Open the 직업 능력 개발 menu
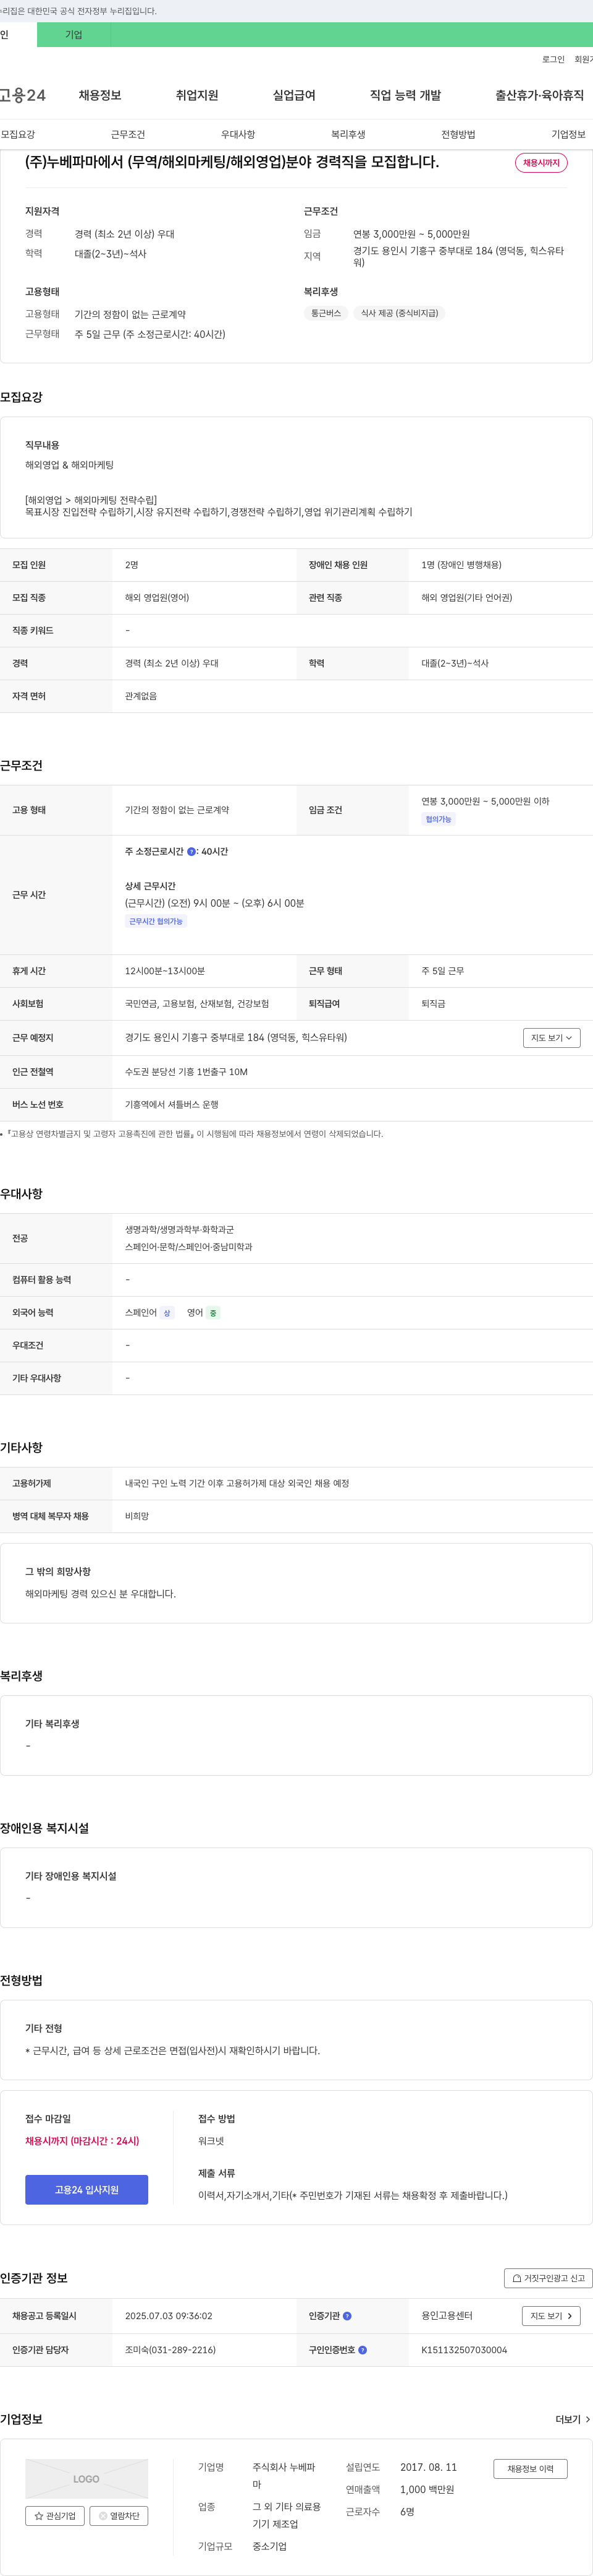This screenshot has height=2576, width=593. coord(405,96)
